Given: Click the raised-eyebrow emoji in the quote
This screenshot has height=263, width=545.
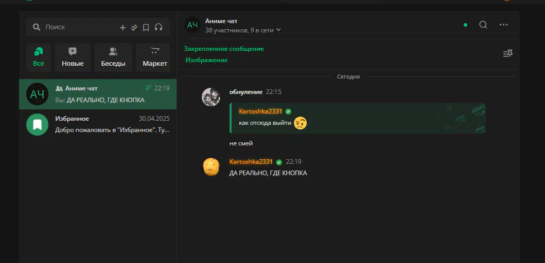Looking at the screenshot, I should [x=301, y=123].
